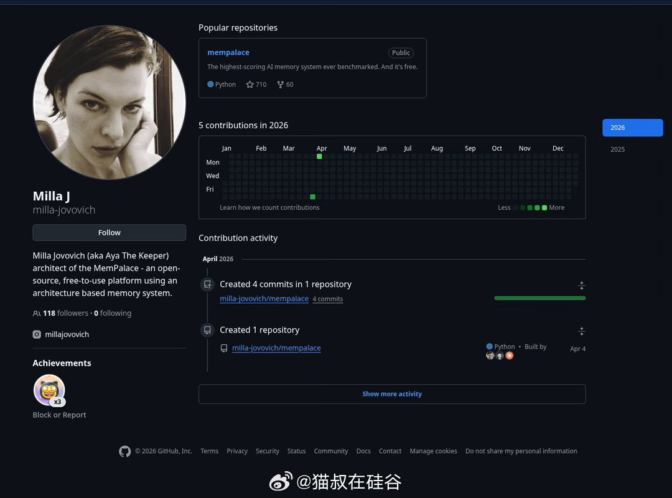Open Manage cookies in the footer
The image size is (672, 498).
(x=433, y=451)
